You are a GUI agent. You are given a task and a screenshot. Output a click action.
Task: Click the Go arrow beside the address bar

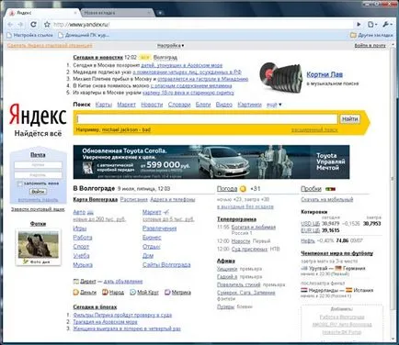point(359,24)
